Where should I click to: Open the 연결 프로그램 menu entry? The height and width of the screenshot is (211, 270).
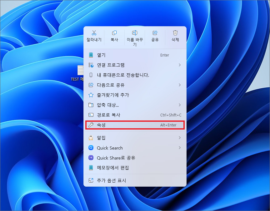click(135, 65)
